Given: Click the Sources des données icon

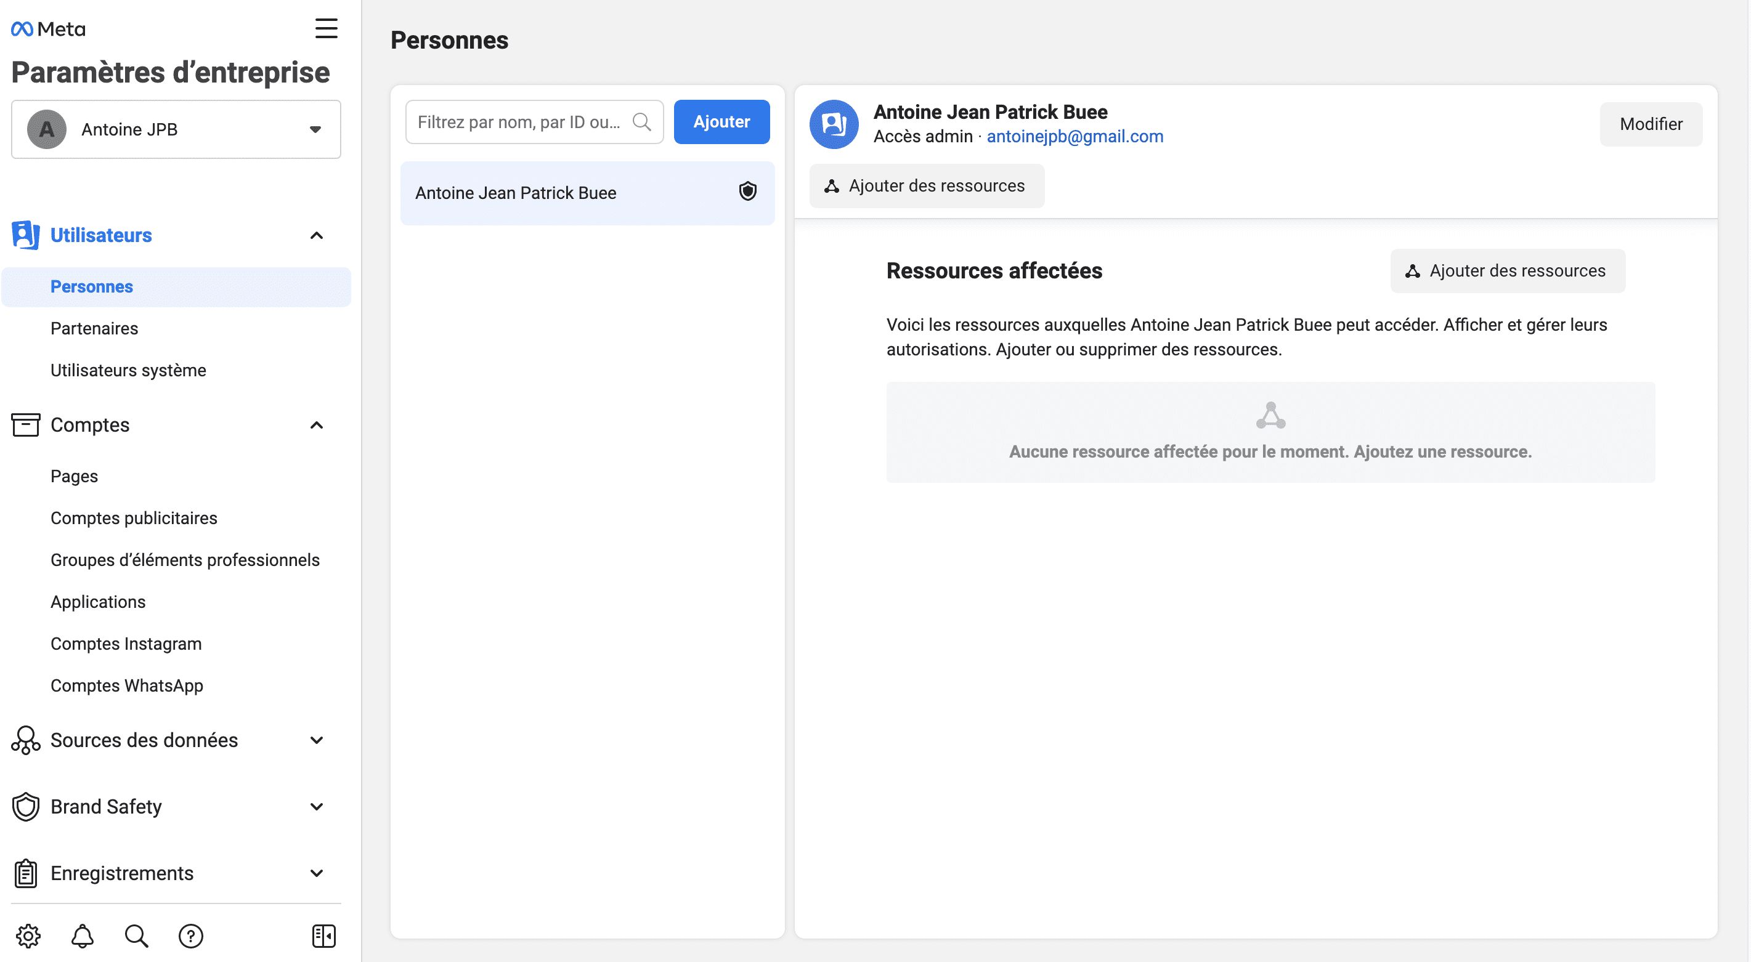Looking at the screenshot, I should tap(26, 740).
